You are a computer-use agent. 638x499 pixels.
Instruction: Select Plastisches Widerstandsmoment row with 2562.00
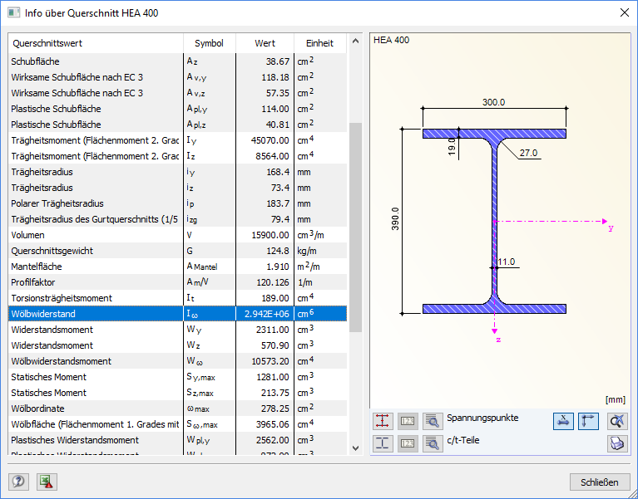(177, 440)
